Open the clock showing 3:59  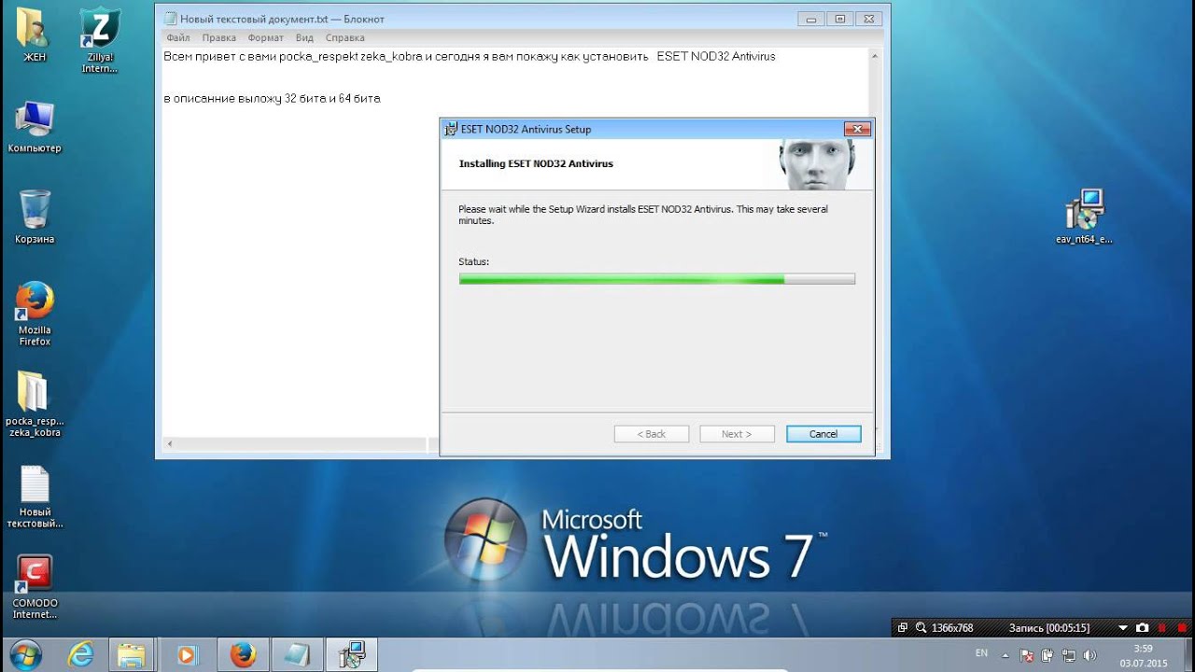[1144, 655]
